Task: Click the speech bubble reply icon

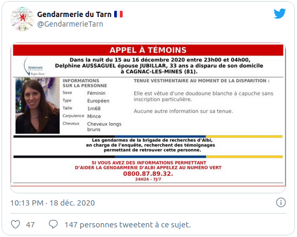Action: (x=53, y=224)
